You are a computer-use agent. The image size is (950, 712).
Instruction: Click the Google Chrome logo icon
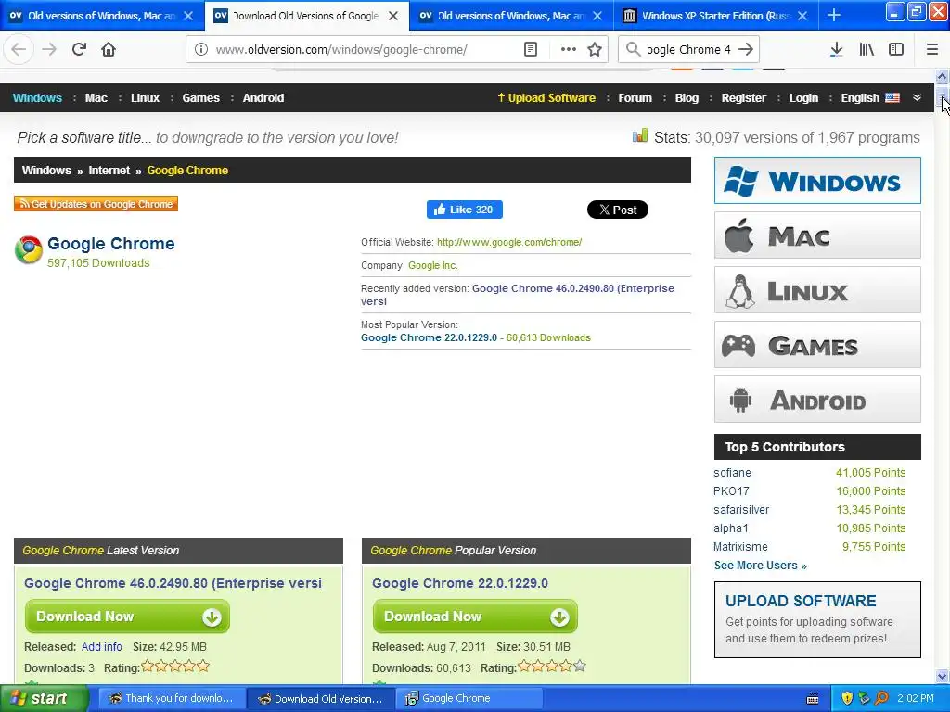click(29, 249)
